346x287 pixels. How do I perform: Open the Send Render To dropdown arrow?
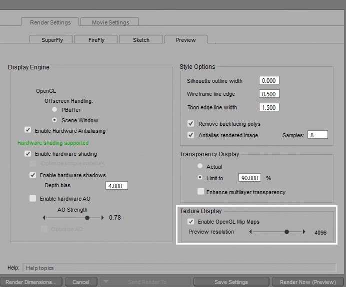pos(105,282)
